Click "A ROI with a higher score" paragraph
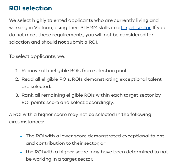Image resolution: width=178 pixels, height=166 pixels. click(80, 115)
